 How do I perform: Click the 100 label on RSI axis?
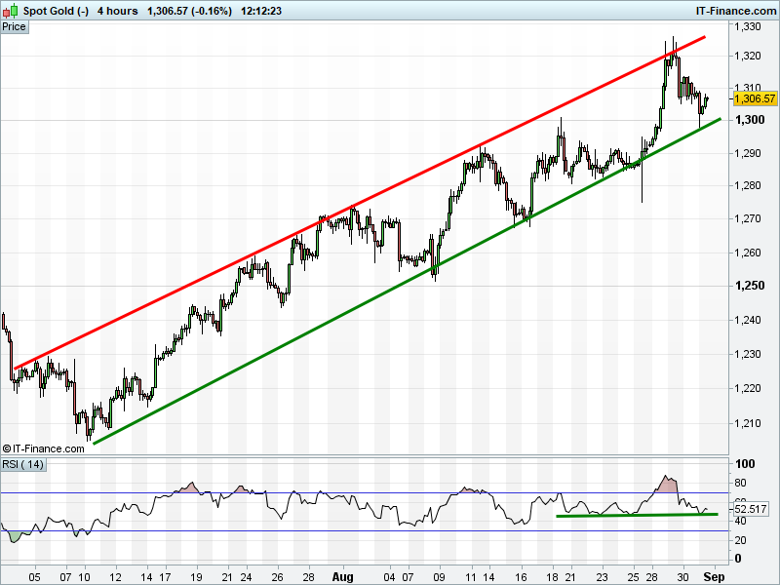[x=745, y=464]
